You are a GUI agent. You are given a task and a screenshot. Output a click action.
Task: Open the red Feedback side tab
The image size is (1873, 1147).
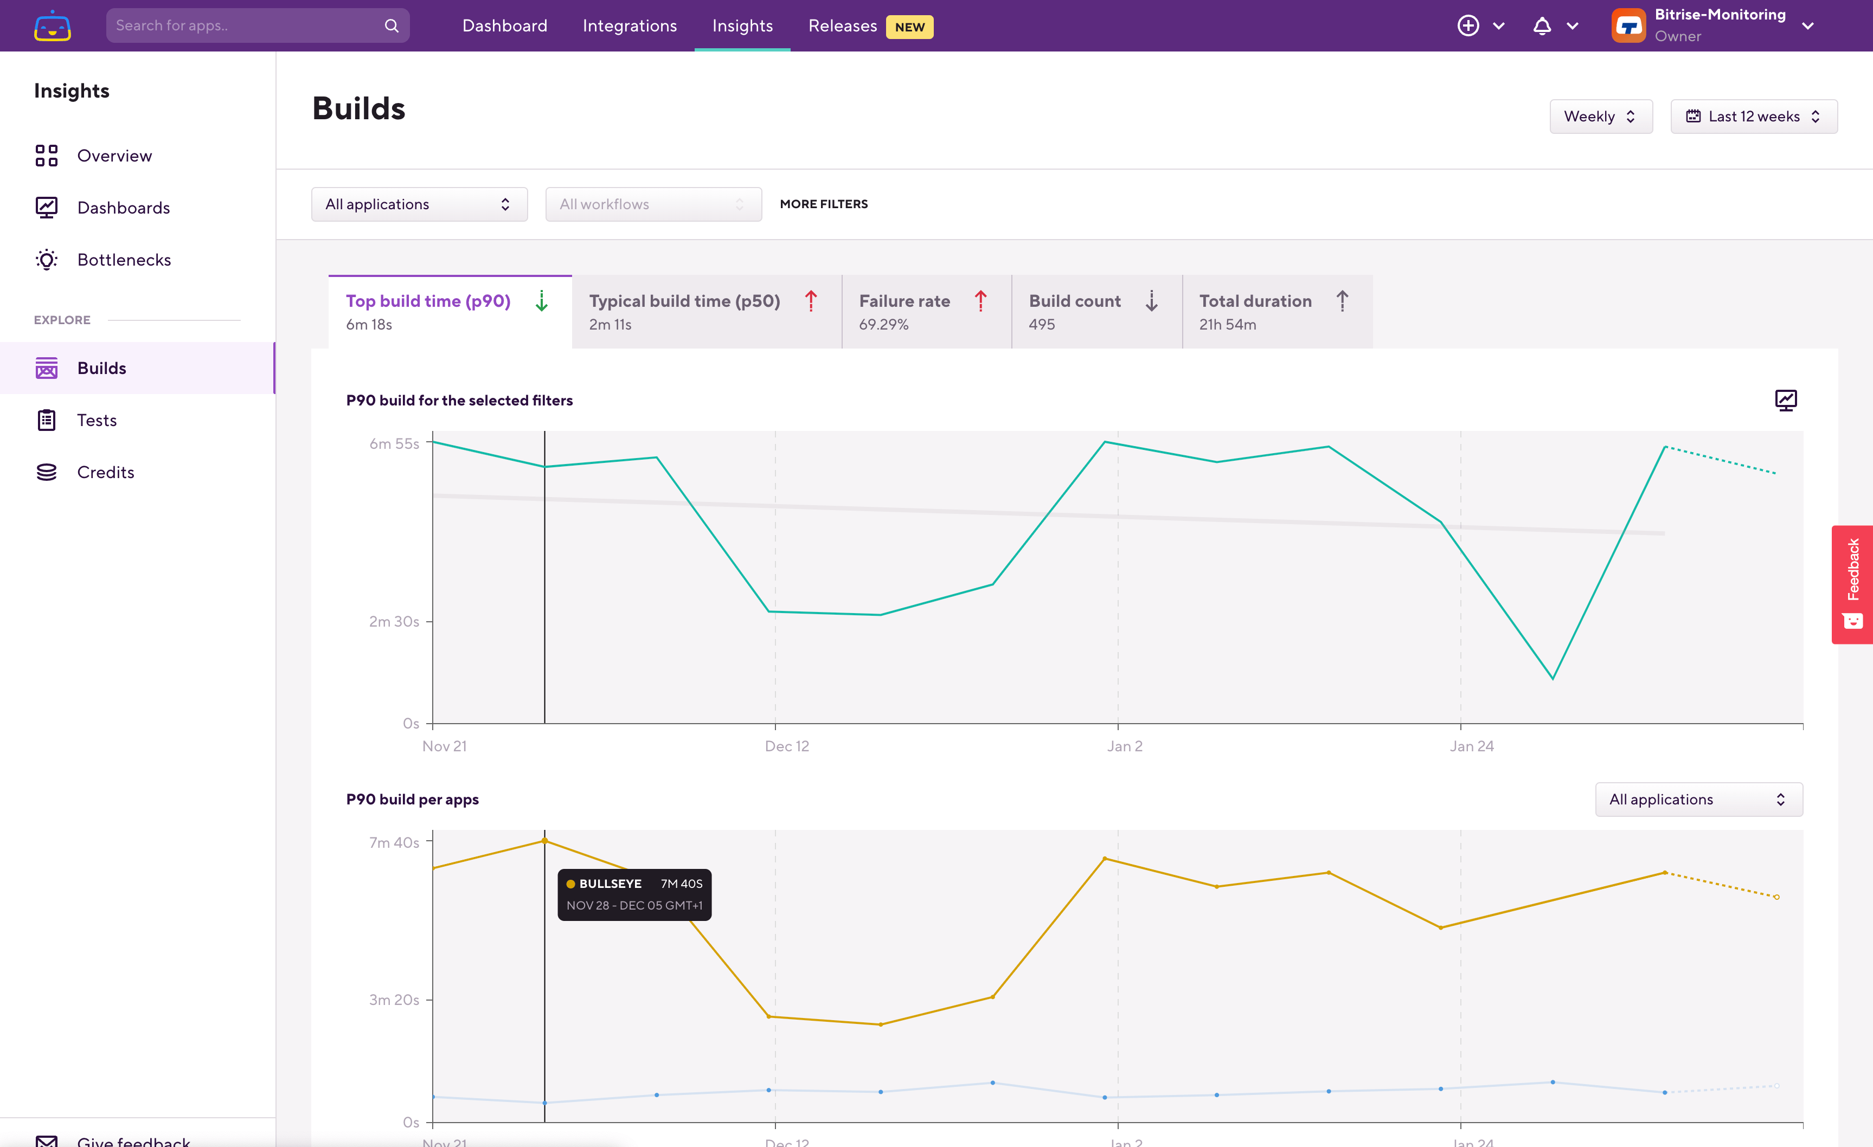tap(1852, 584)
